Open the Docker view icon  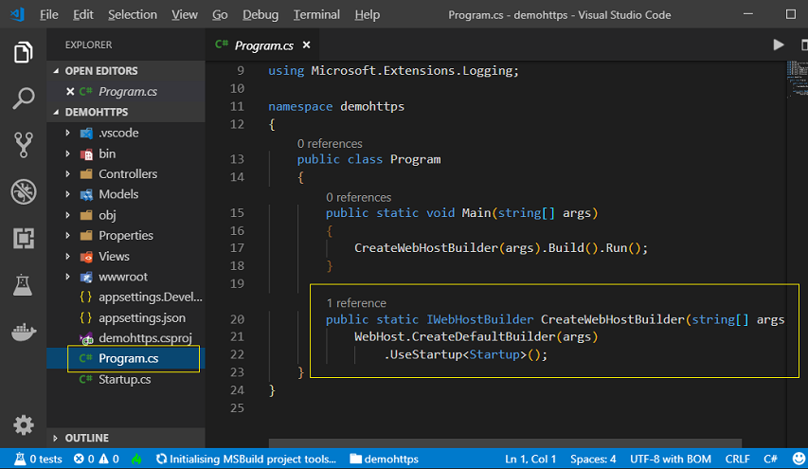24,332
